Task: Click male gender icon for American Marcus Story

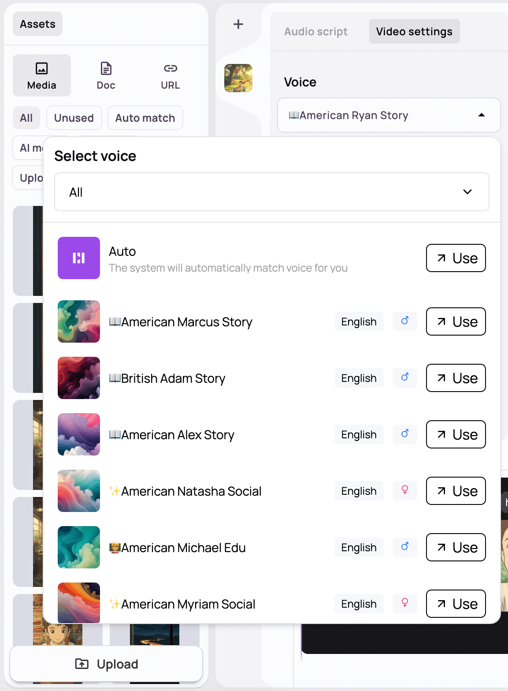Action: 405,321
